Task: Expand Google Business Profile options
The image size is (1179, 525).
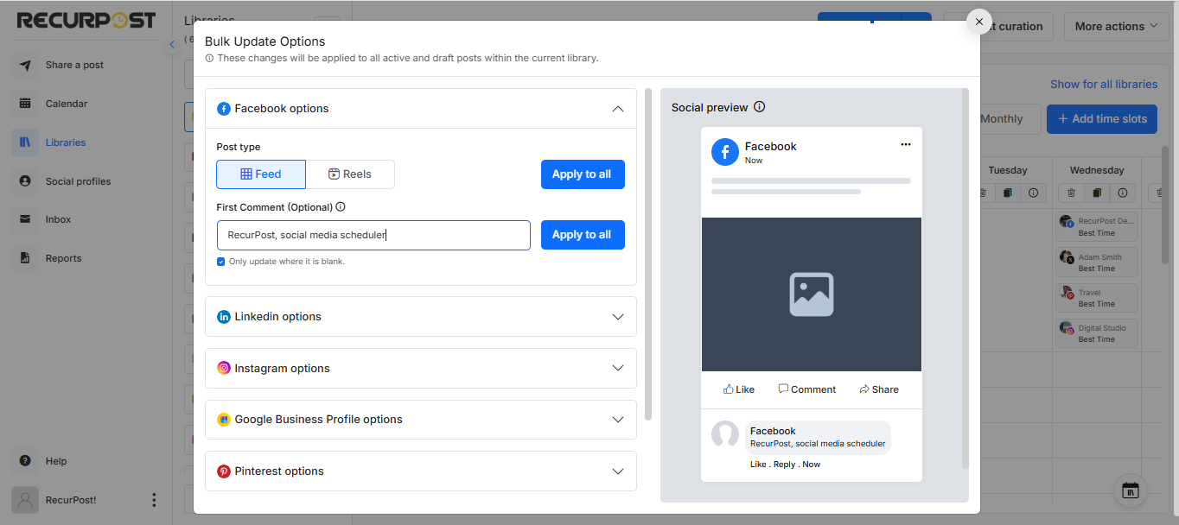Action: [421, 420]
